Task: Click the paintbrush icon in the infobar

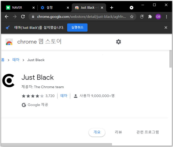Action: [8, 28]
